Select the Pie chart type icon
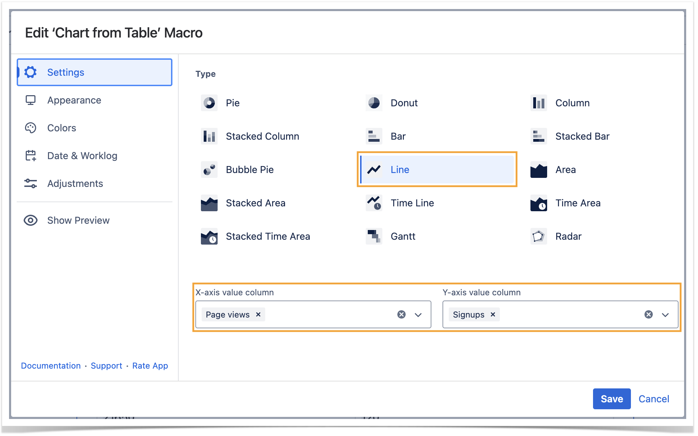698x436 pixels. 209,103
